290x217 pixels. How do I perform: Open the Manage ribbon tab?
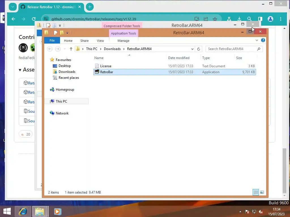[x=123, y=41]
